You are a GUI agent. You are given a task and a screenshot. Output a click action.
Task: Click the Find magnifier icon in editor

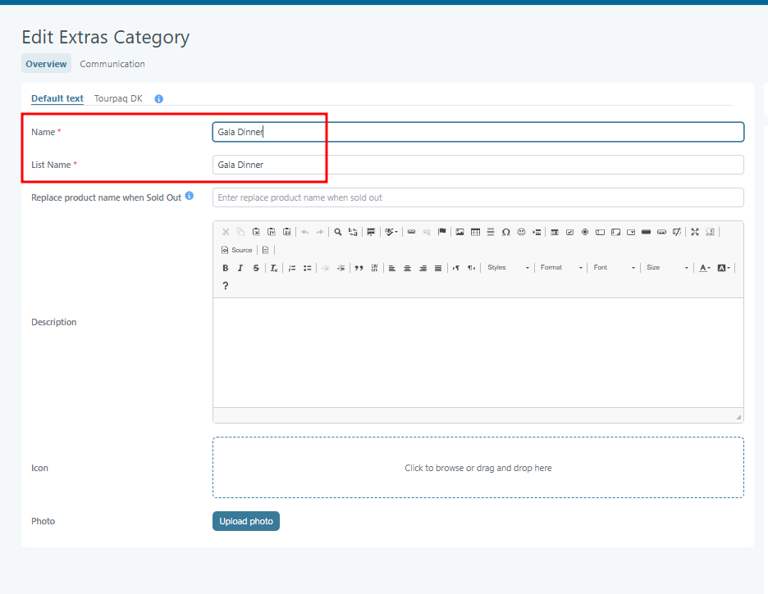[x=337, y=232]
